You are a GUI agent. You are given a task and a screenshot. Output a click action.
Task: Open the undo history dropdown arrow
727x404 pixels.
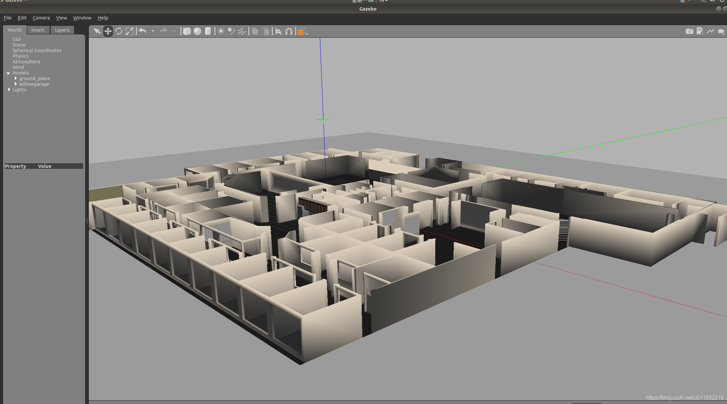(x=153, y=31)
